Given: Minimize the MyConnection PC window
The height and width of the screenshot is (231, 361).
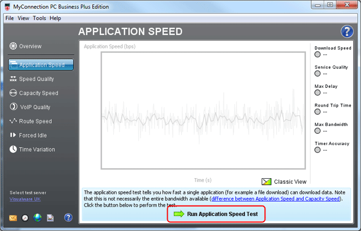Looking at the screenshot, I should [318, 5].
